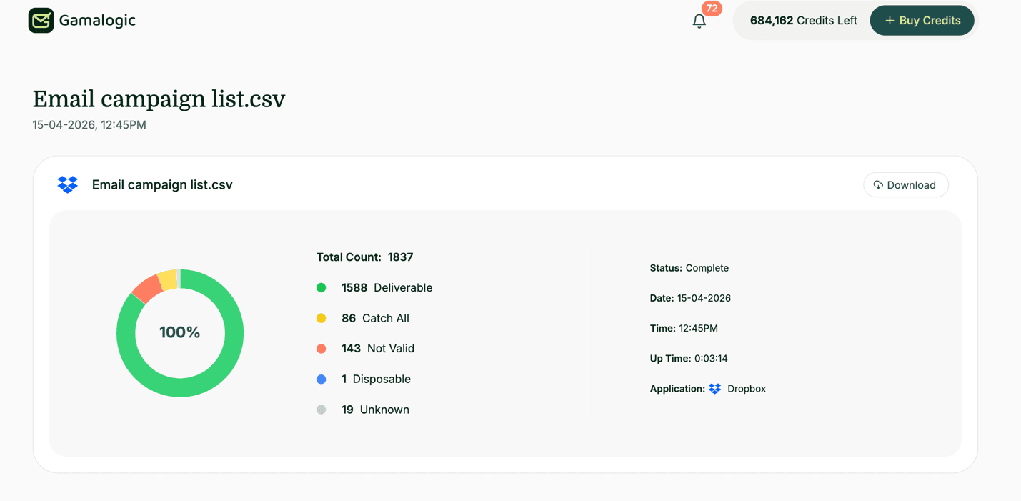
Task: Click the Status: Complete label
Action: point(689,267)
